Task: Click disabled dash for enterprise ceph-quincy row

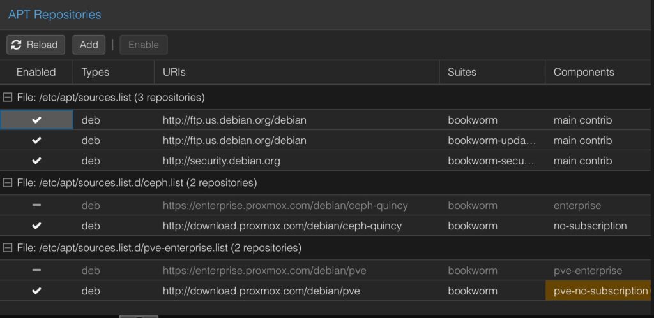Action: pyautogui.click(x=36, y=205)
